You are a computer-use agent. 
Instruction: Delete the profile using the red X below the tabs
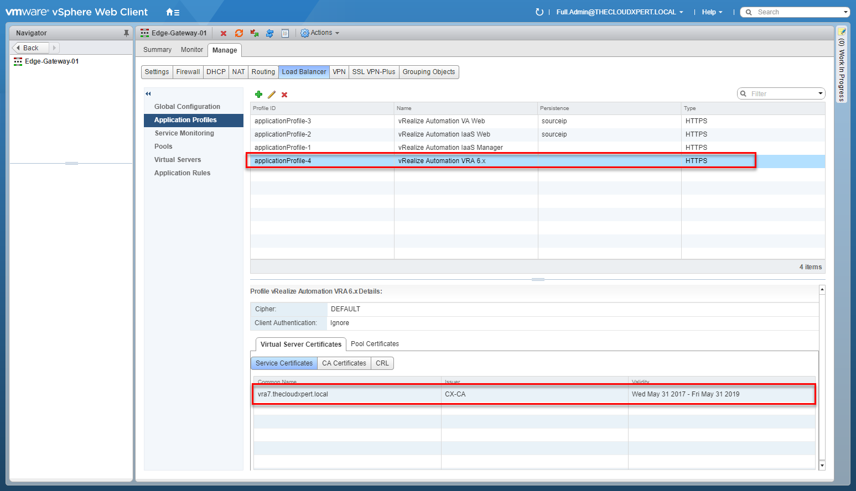coord(284,95)
